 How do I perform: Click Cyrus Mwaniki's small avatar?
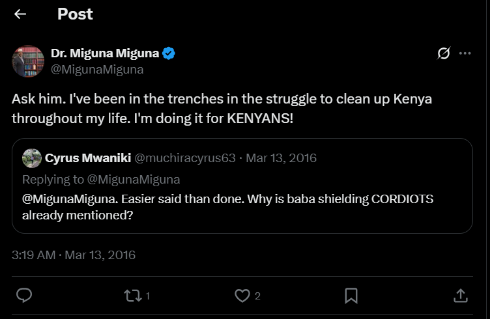tap(31, 158)
